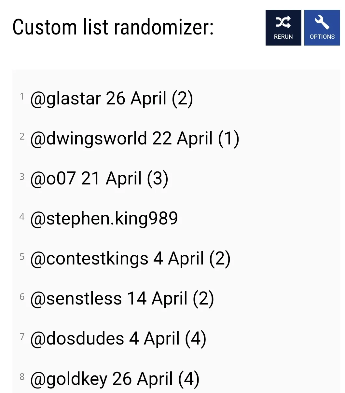
Task: Click the @contestkings 4 April entry
Action: [x=130, y=259]
